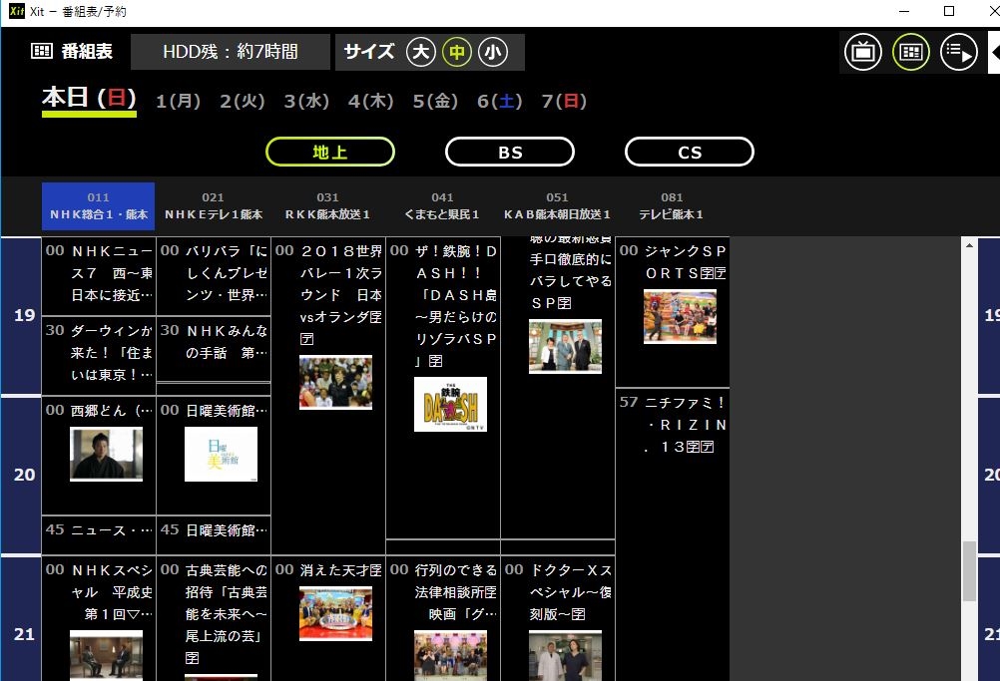Switch to BS broadcast
Viewport: 1000px width, 681px height.
[510, 152]
